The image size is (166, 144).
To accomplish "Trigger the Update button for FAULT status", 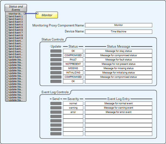I will pyautogui.click(x=56, y=60).
